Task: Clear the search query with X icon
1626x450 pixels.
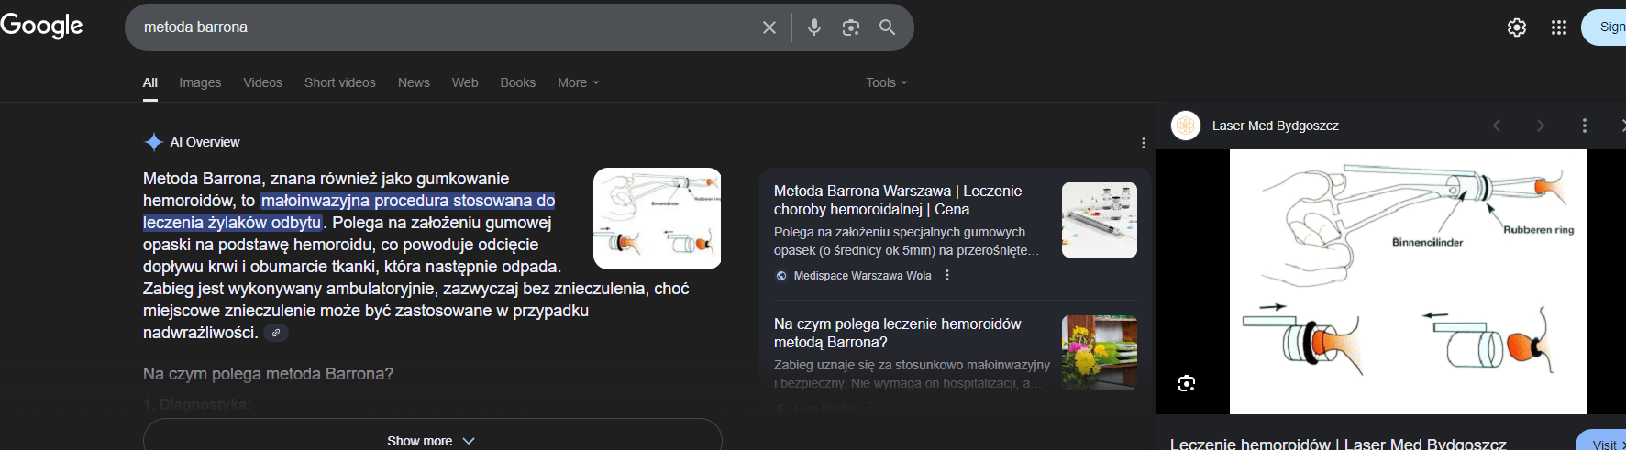Action: tap(769, 27)
